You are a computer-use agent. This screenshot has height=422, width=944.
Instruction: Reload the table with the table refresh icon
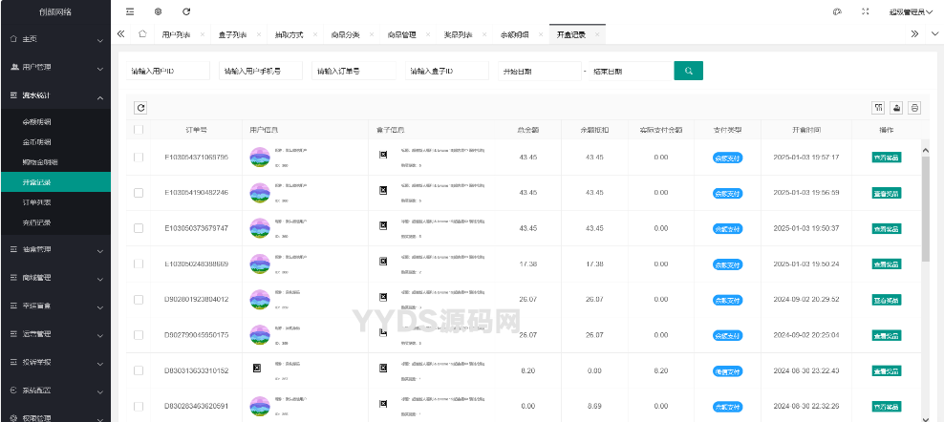[x=140, y=108]
